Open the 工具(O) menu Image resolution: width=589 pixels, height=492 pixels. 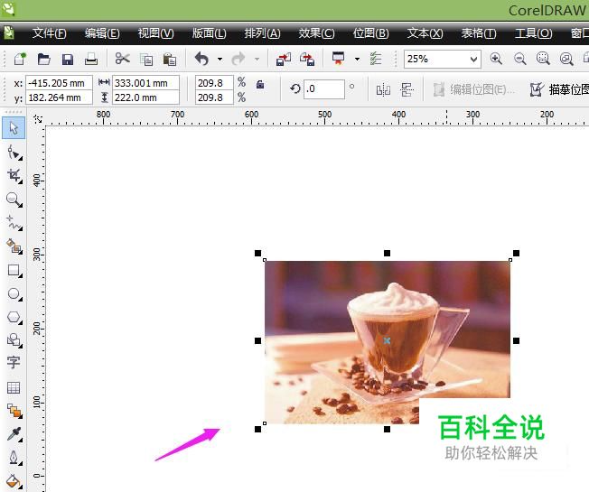(x=533, y=33)
